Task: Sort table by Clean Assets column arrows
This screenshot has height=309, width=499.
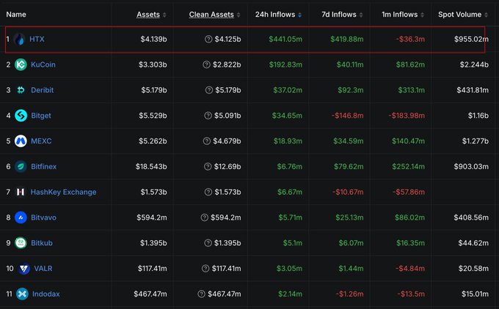Action: pyautogui.click(x=238, y=15)
